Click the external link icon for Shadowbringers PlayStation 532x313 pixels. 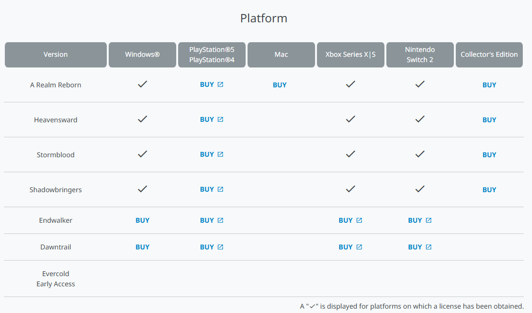point(220,189)
